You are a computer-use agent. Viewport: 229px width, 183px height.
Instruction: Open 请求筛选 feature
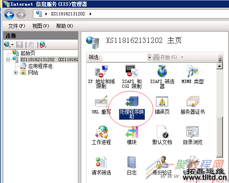point(101,166)
